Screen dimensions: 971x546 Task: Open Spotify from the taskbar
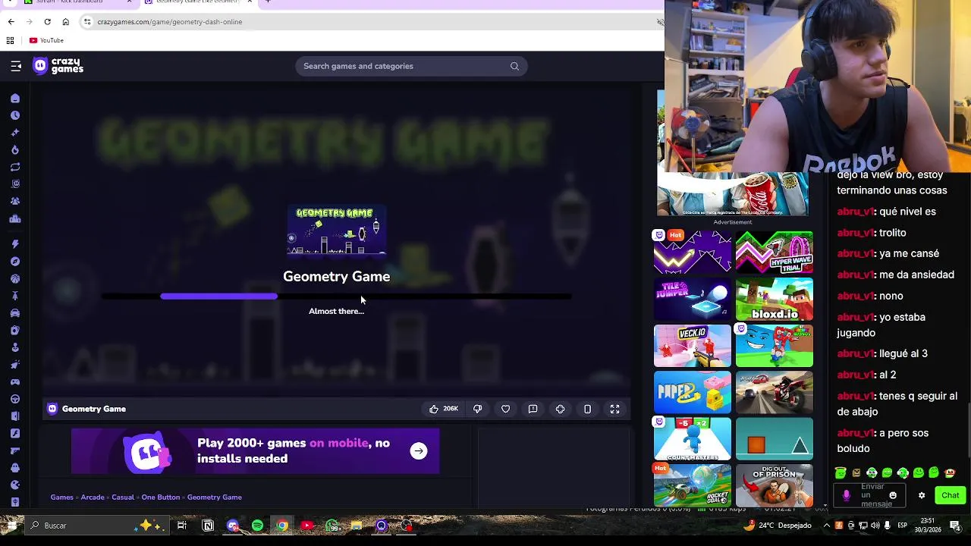click(x=257, y=526)
